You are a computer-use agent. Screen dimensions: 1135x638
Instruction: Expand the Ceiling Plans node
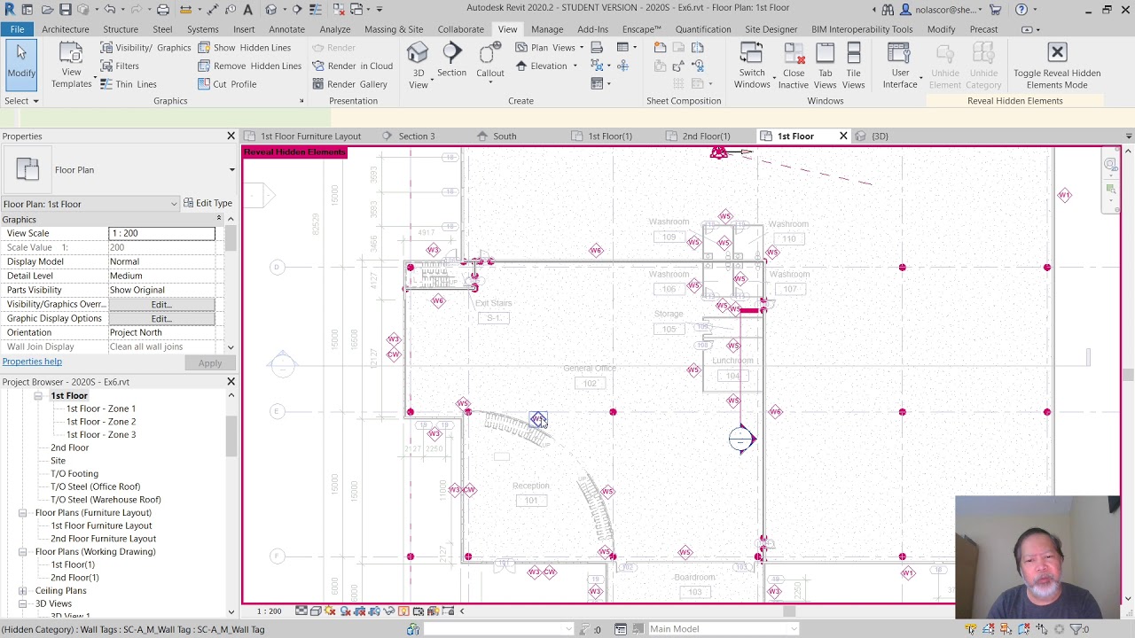point(22,591)
